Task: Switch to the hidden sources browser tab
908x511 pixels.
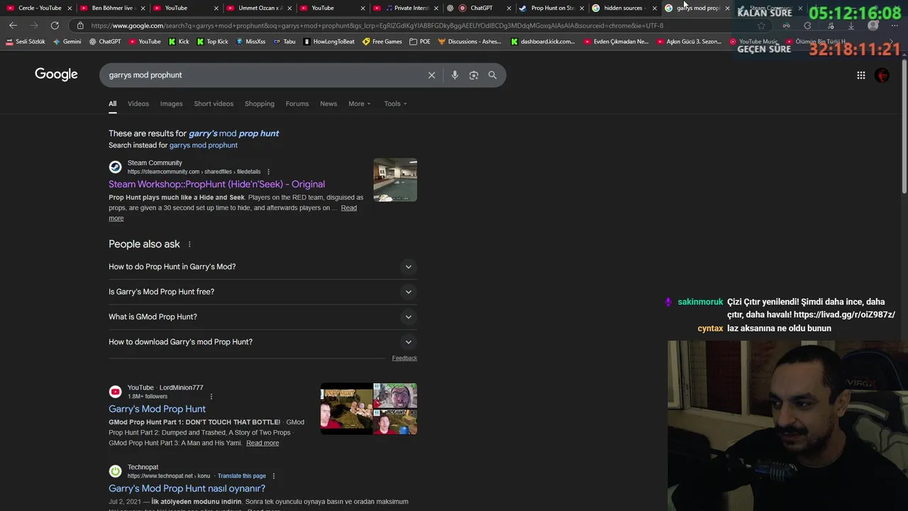Action: pos(623,8)
